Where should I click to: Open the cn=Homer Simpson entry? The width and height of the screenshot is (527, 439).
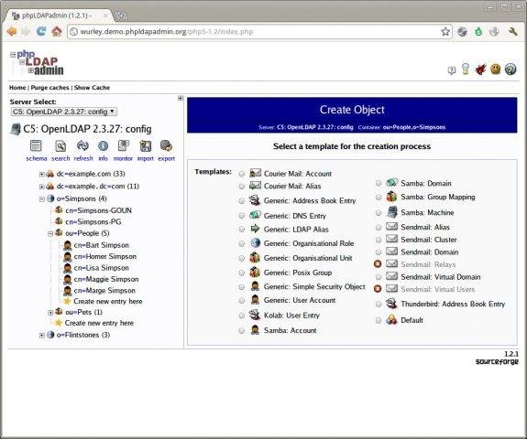click(105, 257)
